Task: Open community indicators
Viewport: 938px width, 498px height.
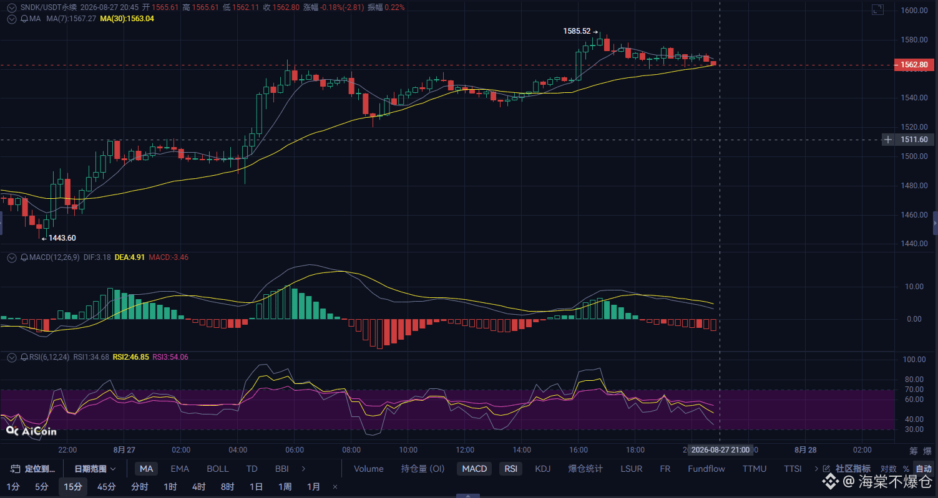Action: (847, 469)
